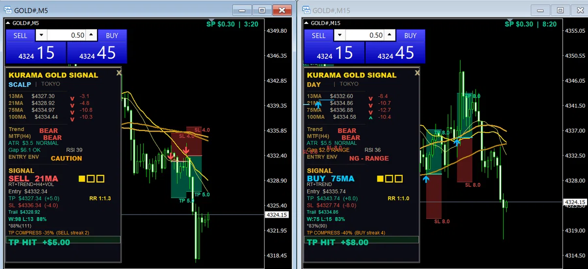Click the RR 1:1.0 ratio label

coord(399,198)
